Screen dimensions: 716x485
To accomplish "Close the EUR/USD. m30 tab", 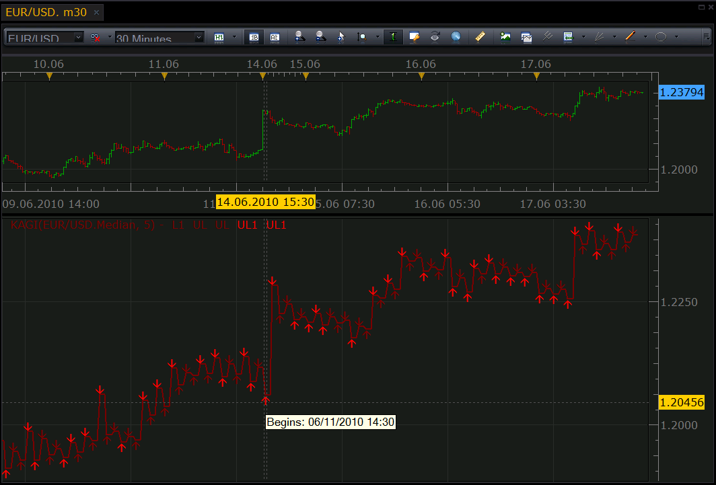I will [x=96, y=12].
